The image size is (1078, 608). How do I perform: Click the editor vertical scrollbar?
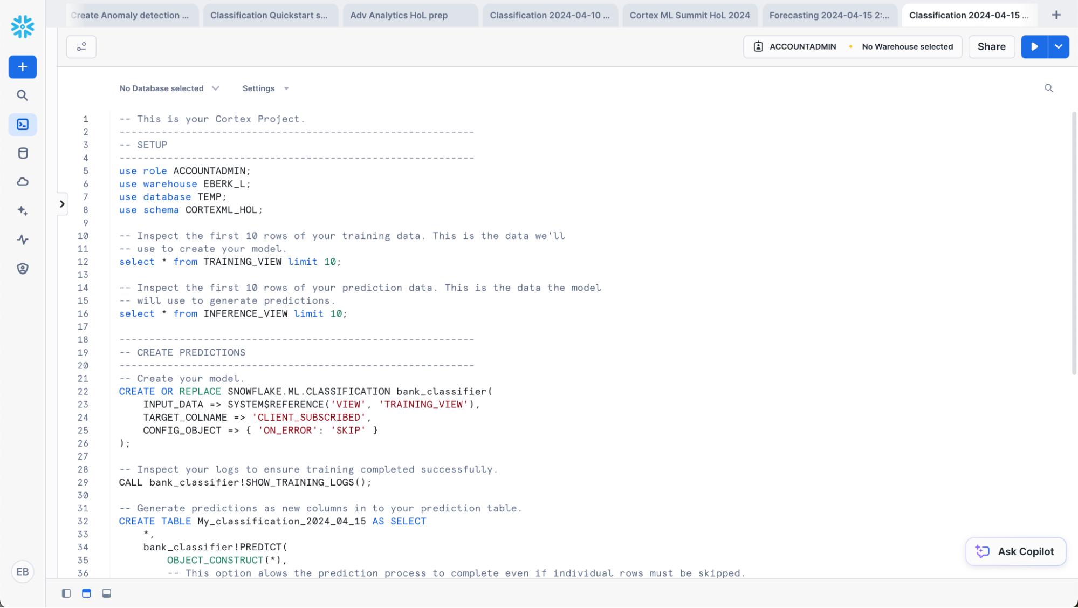(x=1074, y=243)
